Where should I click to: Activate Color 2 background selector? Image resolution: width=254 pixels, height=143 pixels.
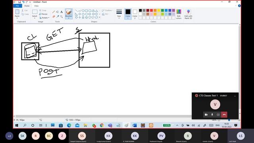point(135,14)
